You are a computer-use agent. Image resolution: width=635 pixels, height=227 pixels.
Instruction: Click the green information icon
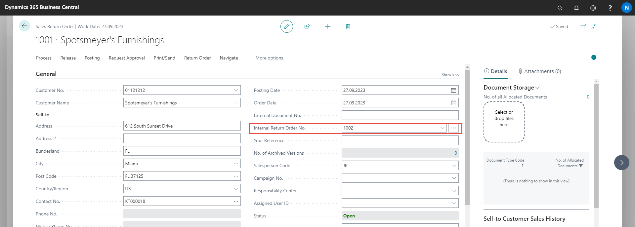[594, 57]
